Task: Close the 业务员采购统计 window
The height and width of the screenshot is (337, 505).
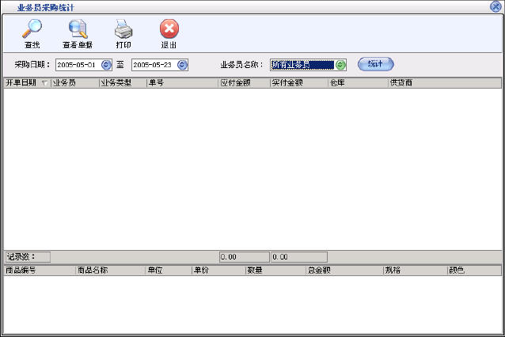Action: 496,6
